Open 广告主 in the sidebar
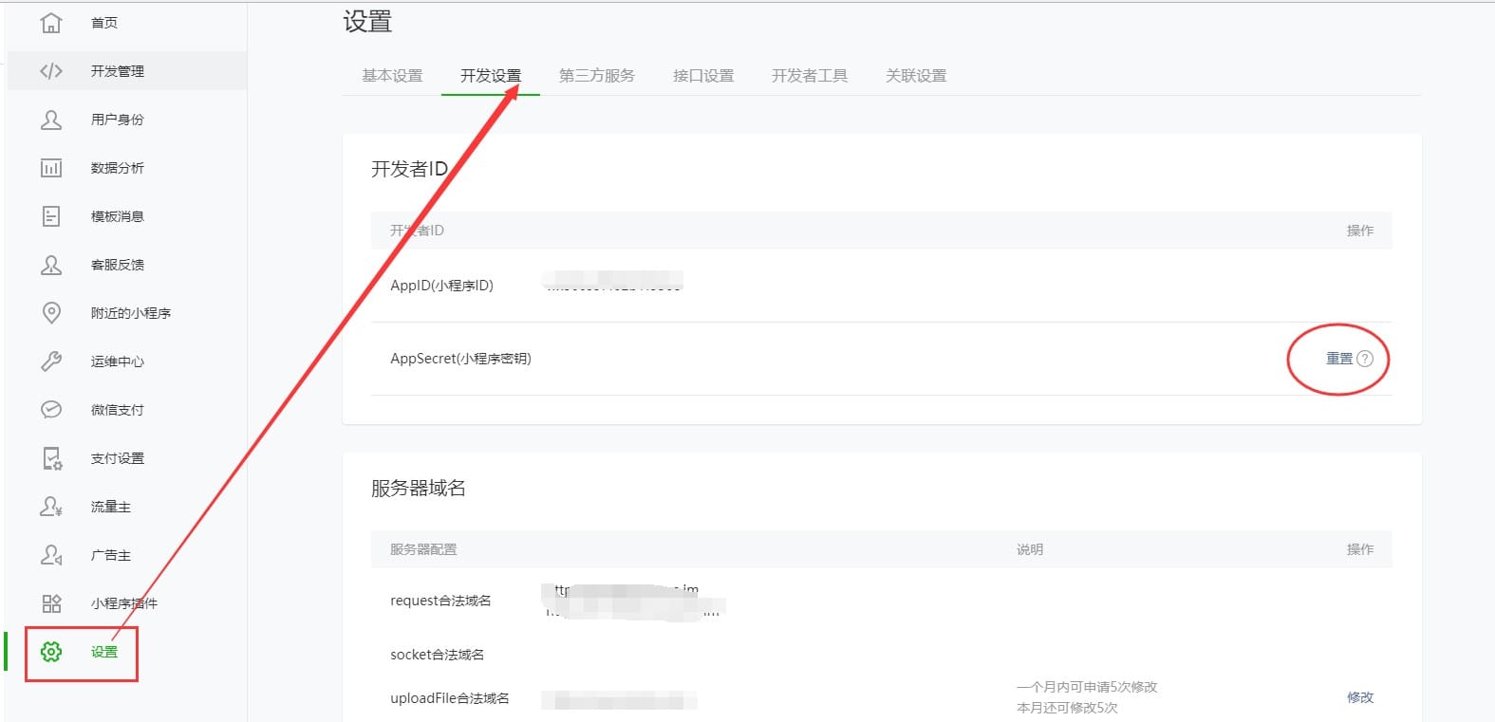The image size is (1495, 722). coord(111,555)
